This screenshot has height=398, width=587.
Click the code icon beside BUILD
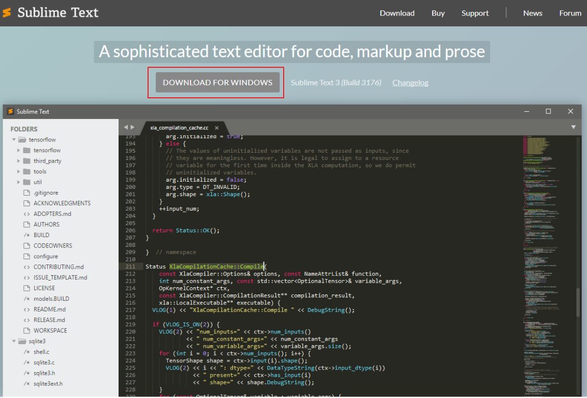26,235
